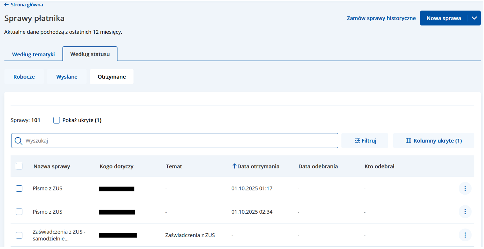Select the Według statusu tab
This screenshot has height=249, width=484.
(90, 54)
